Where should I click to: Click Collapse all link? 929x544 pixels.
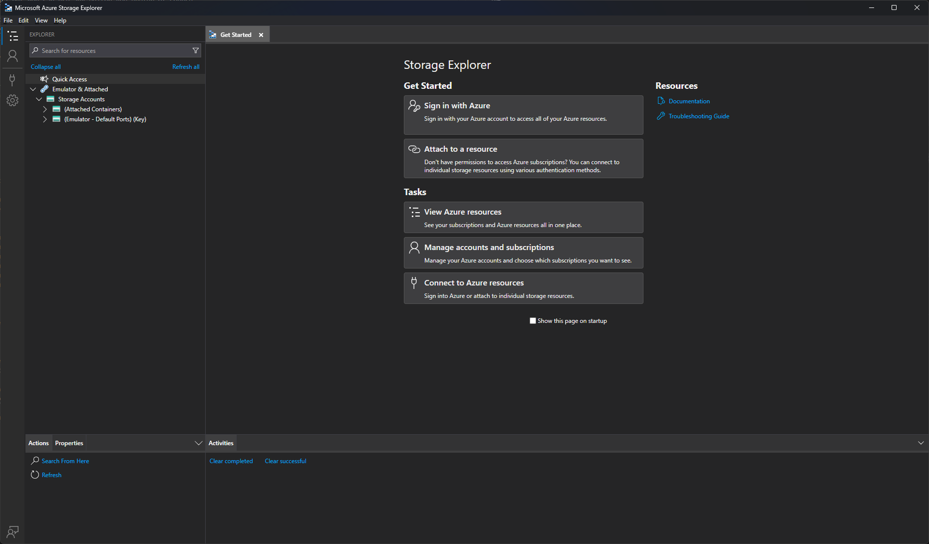coord(45,67)
